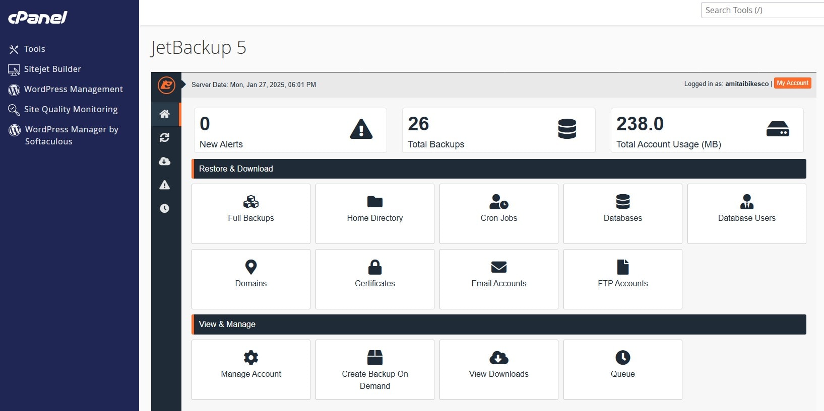Click the View & Manage section header

(499, 324)
